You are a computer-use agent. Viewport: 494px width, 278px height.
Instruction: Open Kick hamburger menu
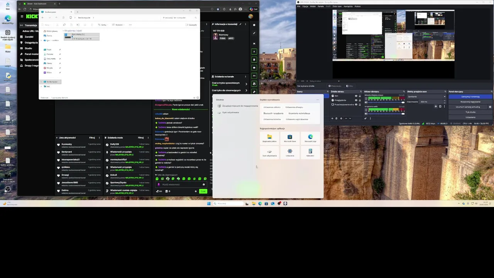pos(22,16)
